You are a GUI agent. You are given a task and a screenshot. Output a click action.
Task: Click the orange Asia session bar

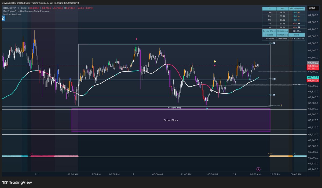281,156
